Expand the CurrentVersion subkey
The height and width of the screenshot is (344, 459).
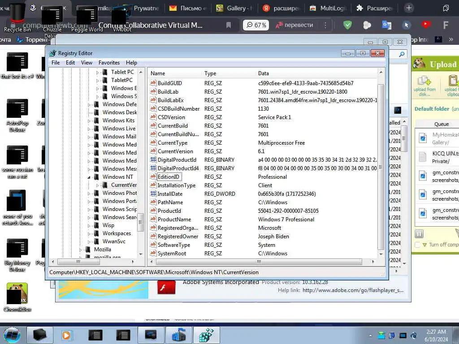click(x=97, y=185)
